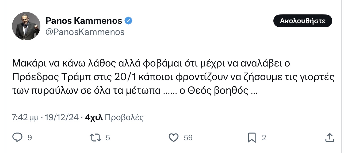Open the 4χιλ view count

coord(94,117)
